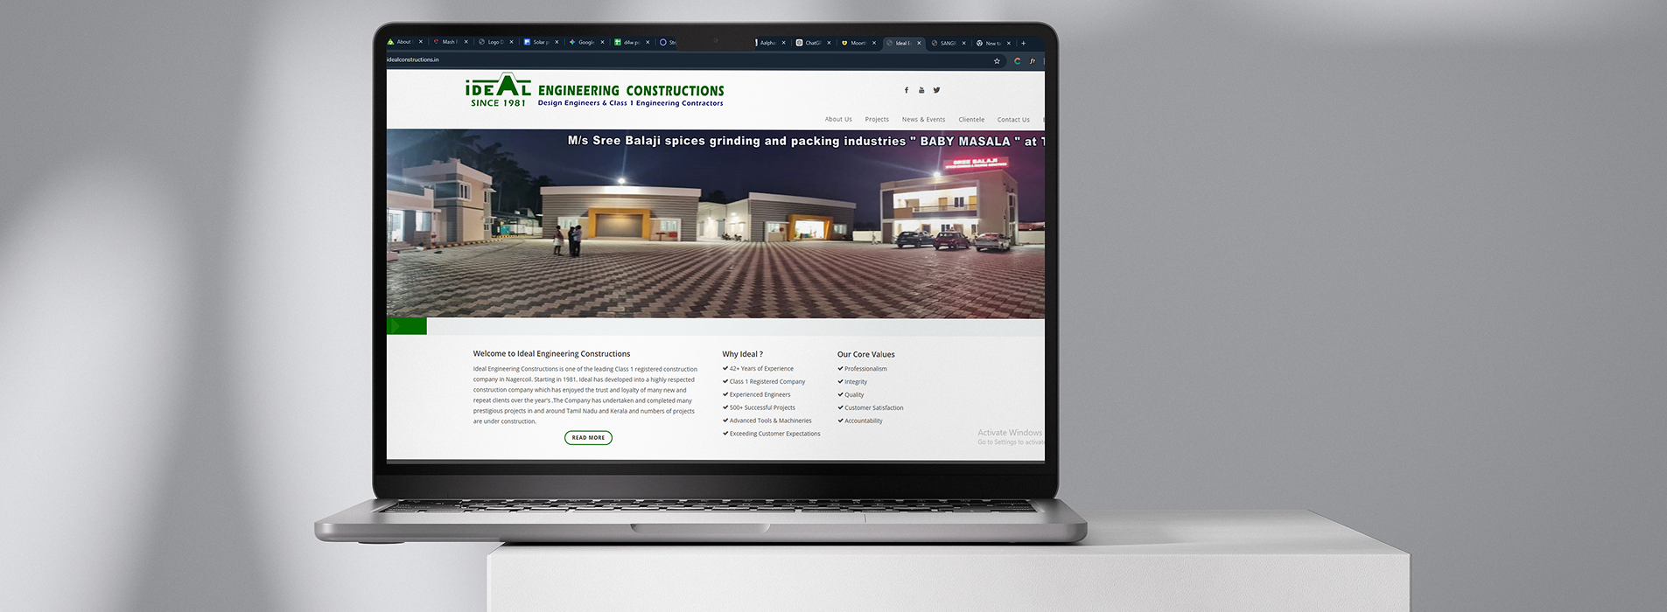This screenshot has width=1667, height=612.
Task: Close the ChatGPT browser tab
Action: click(829, 43)
